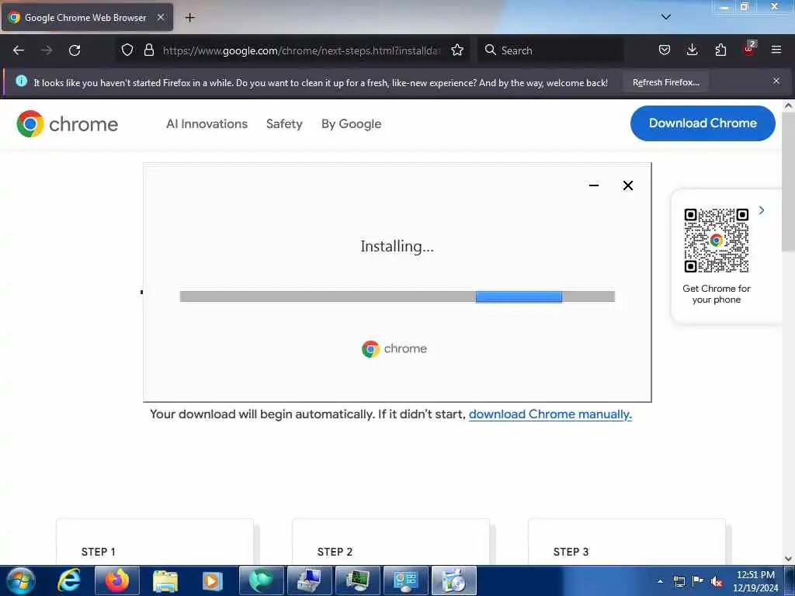
Task: Click the green bird app taskbar icon
Action: pyautogui.click(x=261, y=580)
